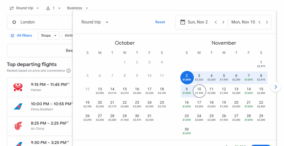
Task: Open the Business cabin class dropdown
Action: click(77, 8)
